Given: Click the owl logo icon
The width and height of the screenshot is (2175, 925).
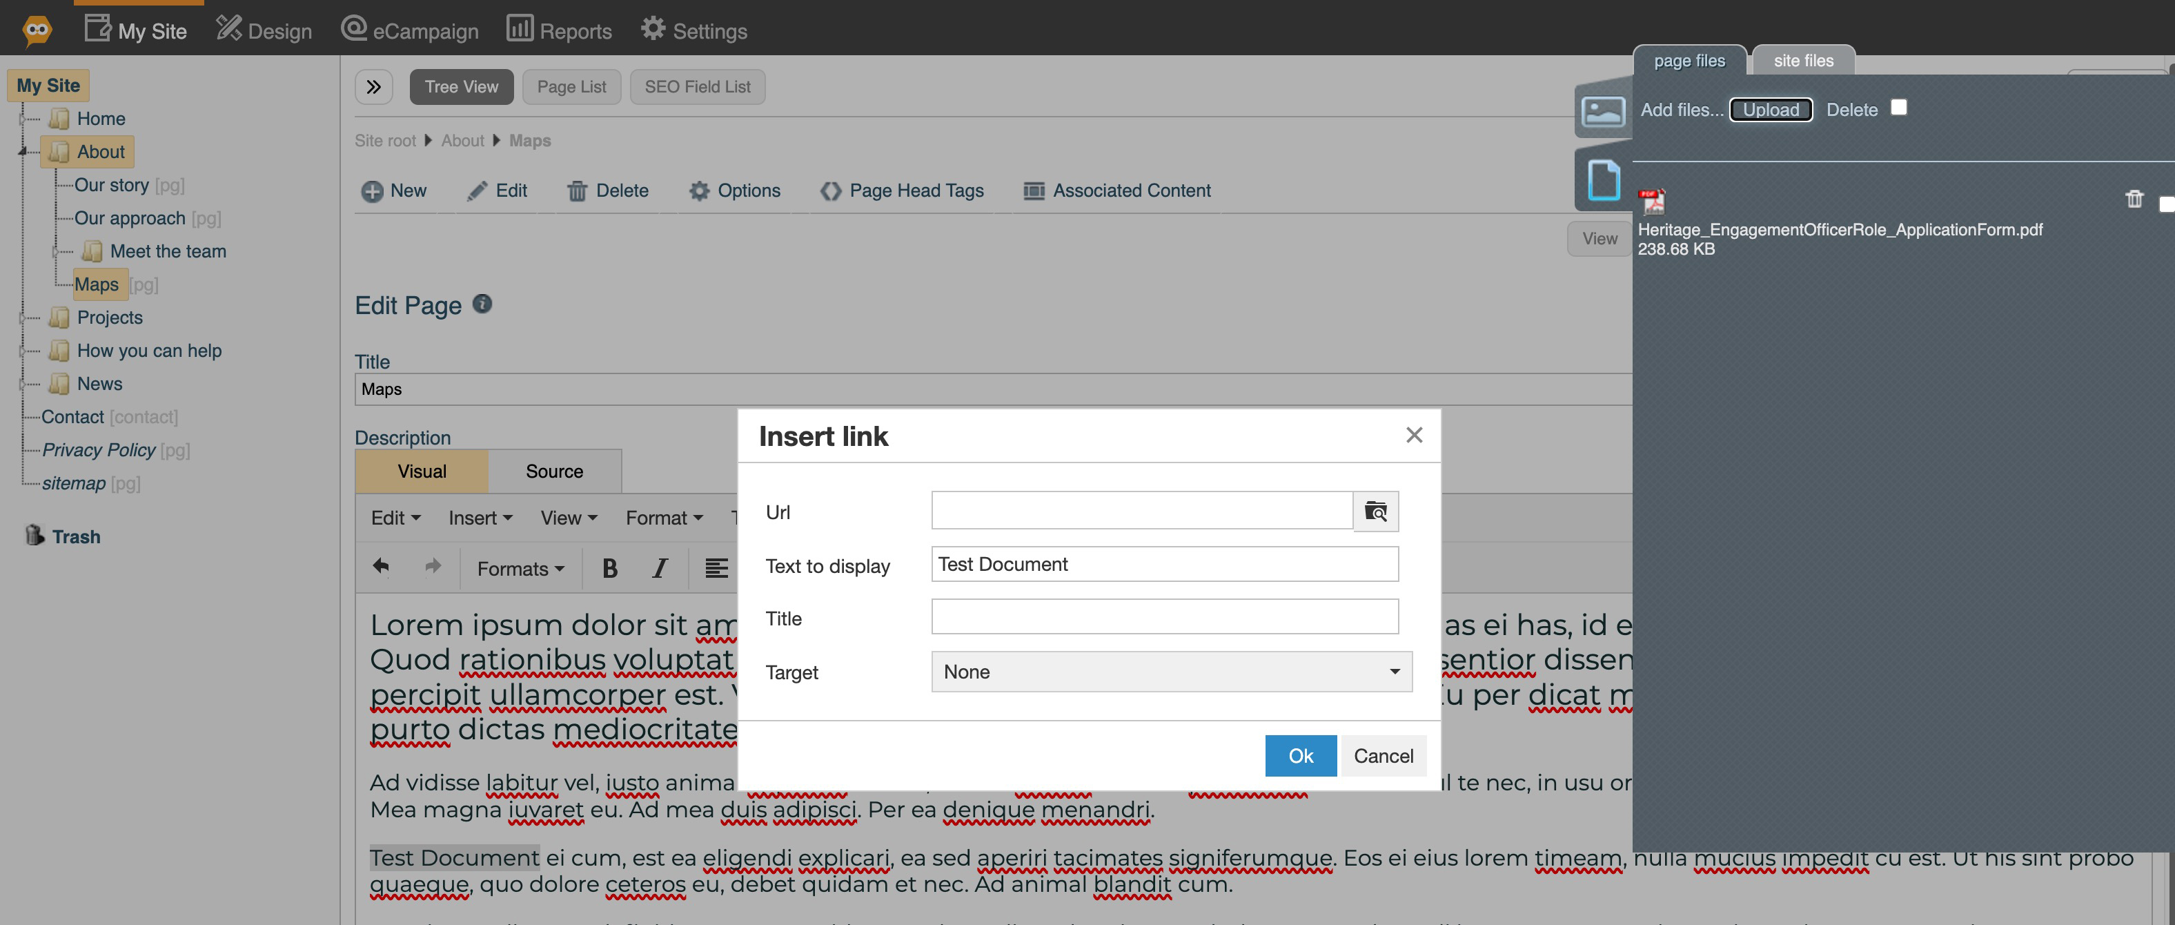Looking at the screenshot, I should [37, 30].
